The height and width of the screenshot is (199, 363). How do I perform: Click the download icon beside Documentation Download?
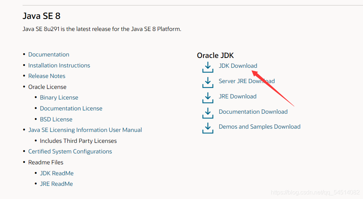point(208,113)
